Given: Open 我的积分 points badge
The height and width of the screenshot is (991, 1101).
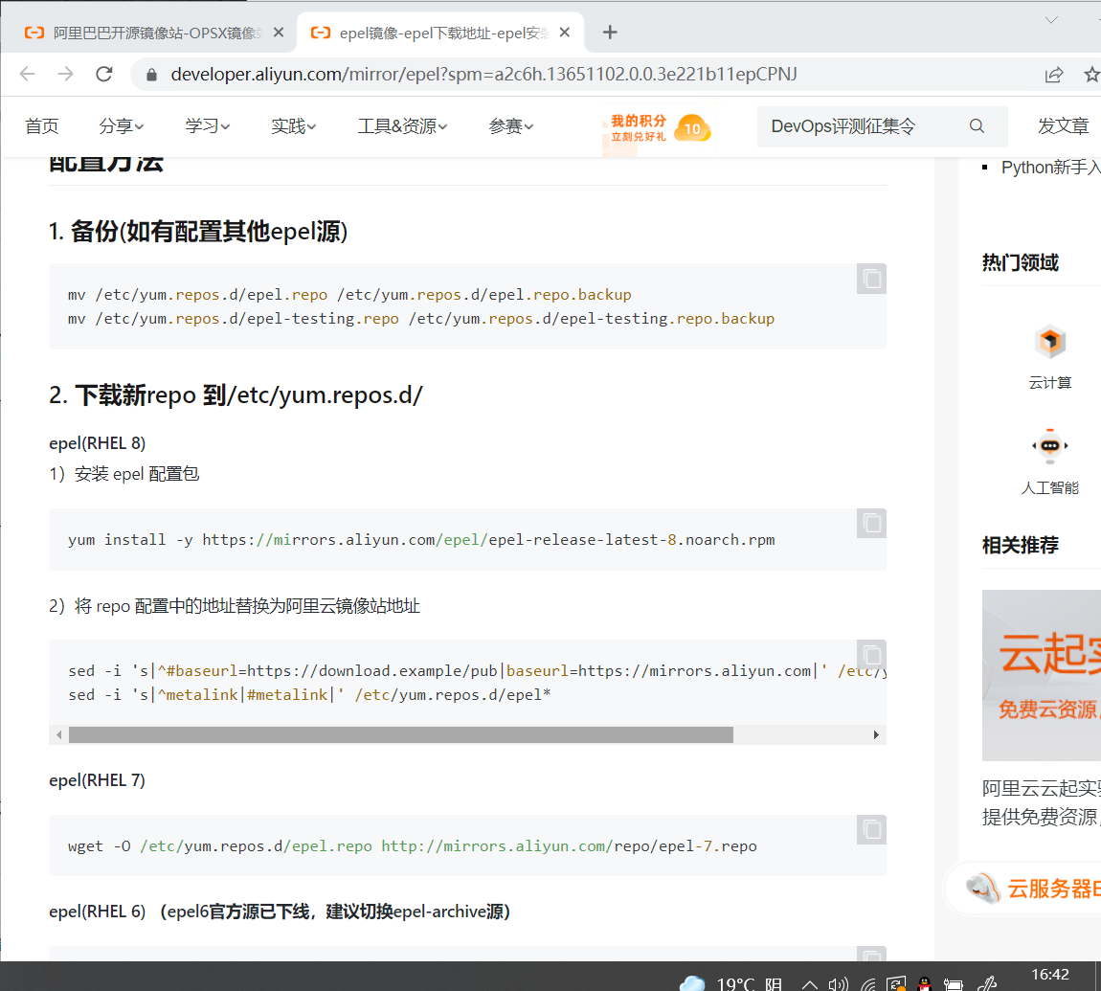Looking at the screenshot, I should click(x=660, y=128).
